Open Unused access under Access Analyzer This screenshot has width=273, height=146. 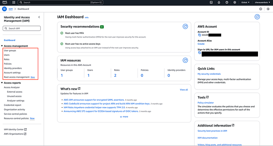pos(14,96)
